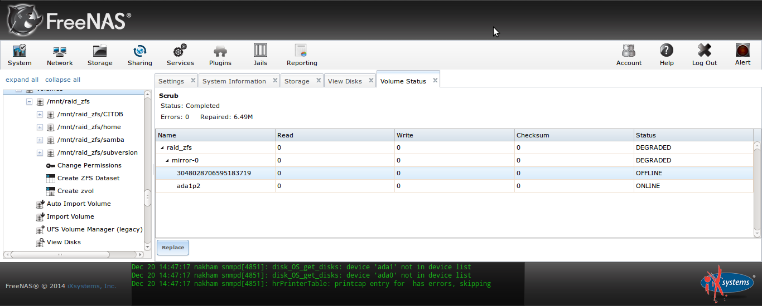Click the View Disks tree icon
Image resolution: width=762 pixels, height=306 pixels.
coord(40,242)
